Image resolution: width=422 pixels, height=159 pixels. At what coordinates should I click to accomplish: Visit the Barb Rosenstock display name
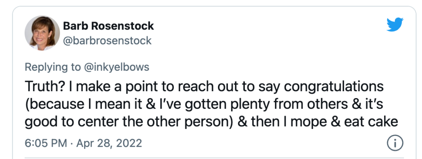click(108, 26)
